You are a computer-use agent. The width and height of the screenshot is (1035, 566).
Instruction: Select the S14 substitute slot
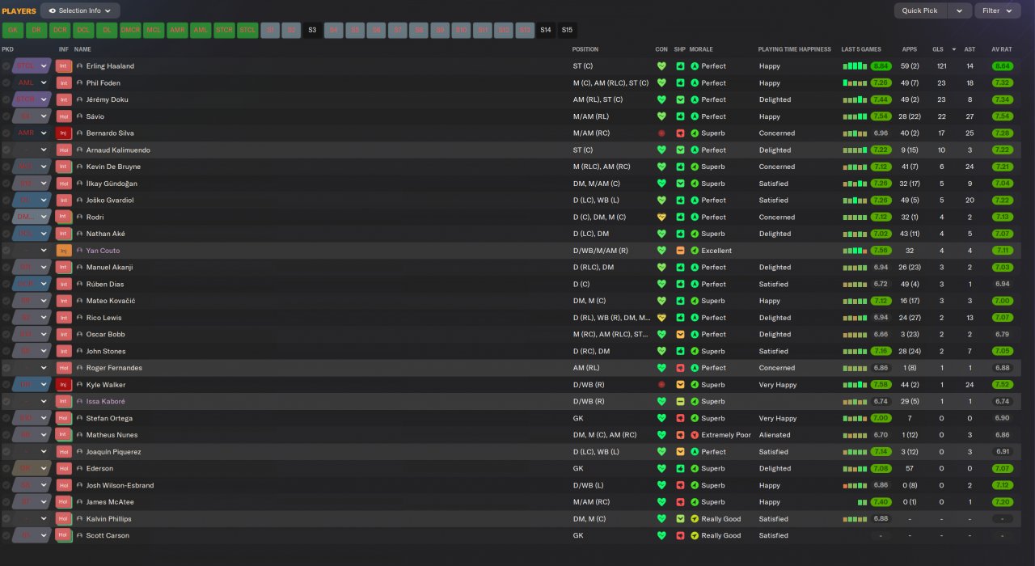point(546,31)
